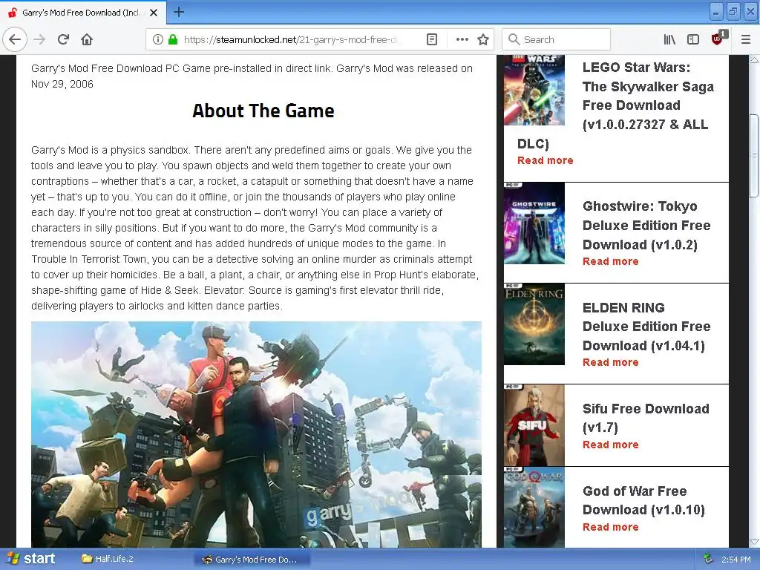Select the Garry's Mod Free Download tab
The width and height of the screenshot is (760, 570).
coord(83,13)
